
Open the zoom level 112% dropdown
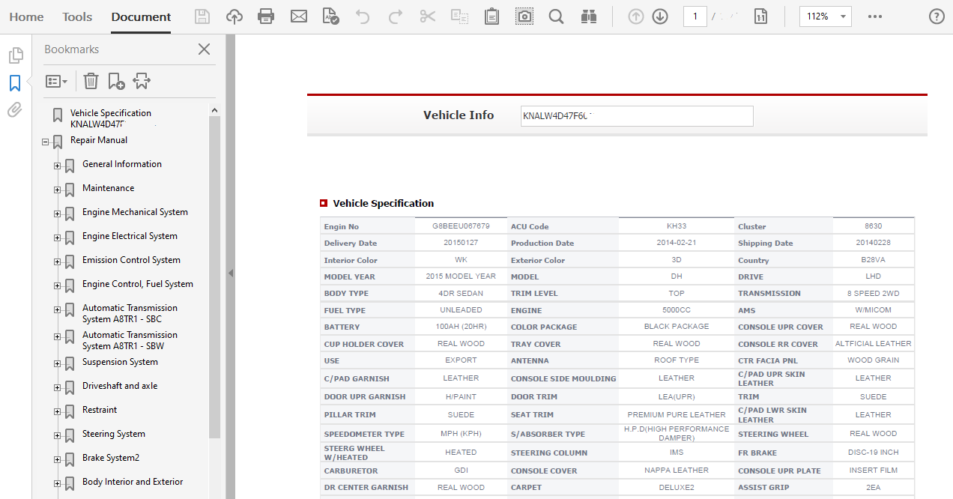click(825, 16)
